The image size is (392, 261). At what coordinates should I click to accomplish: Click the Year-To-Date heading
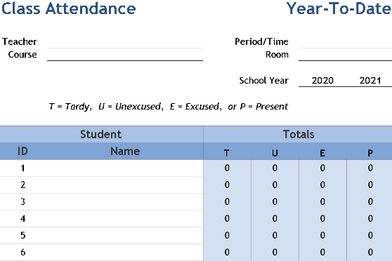point(339,8)
